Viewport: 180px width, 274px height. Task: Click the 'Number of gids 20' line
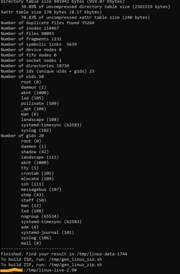pyautogui.click(x=22, y=136)
